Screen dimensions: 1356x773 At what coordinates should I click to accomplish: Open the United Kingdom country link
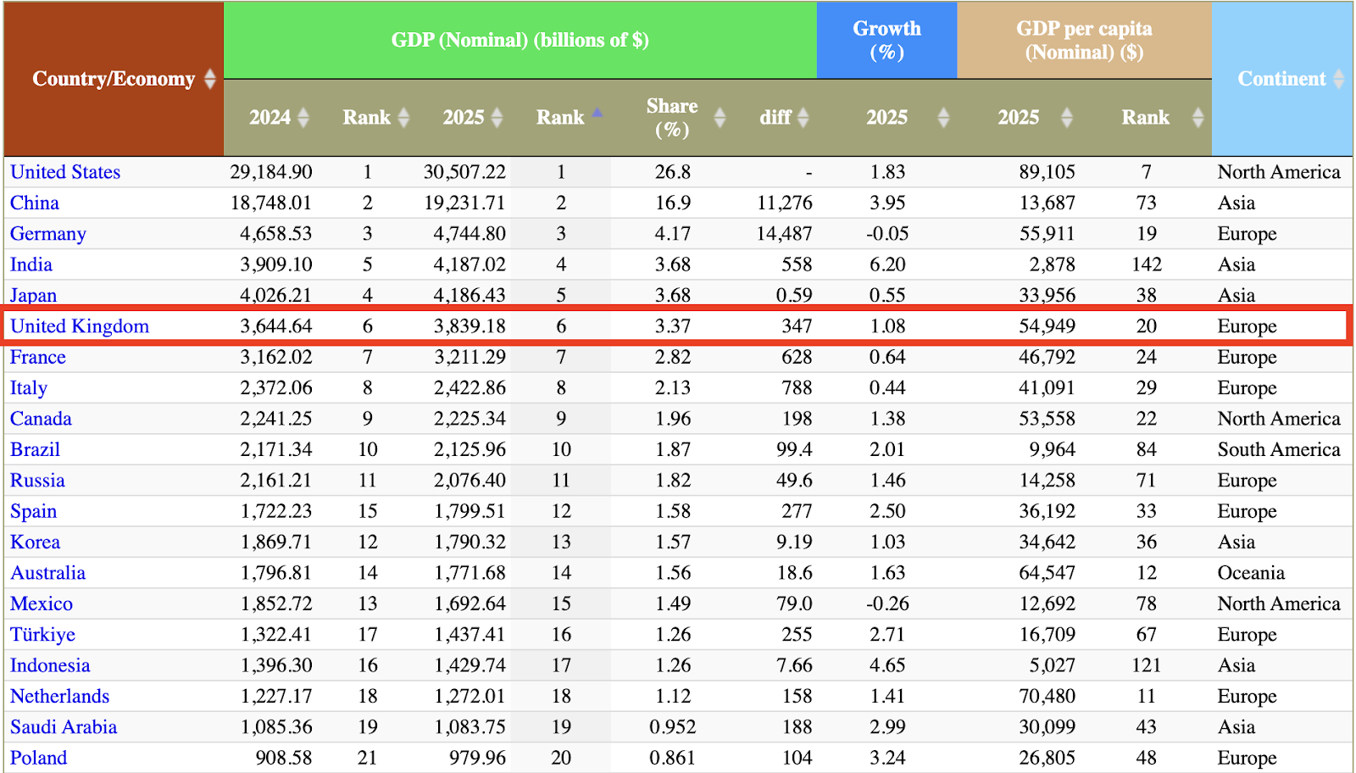80,326
